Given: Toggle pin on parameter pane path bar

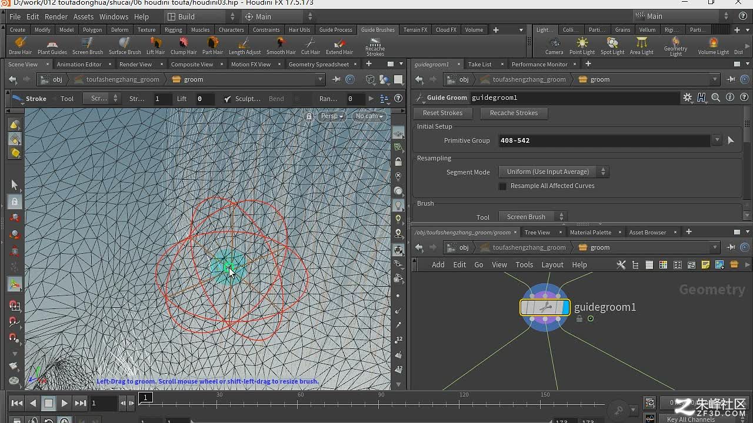Looking at the screenshot, I should 731,79.
